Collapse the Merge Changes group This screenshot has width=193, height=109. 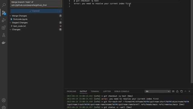[11, 16]
